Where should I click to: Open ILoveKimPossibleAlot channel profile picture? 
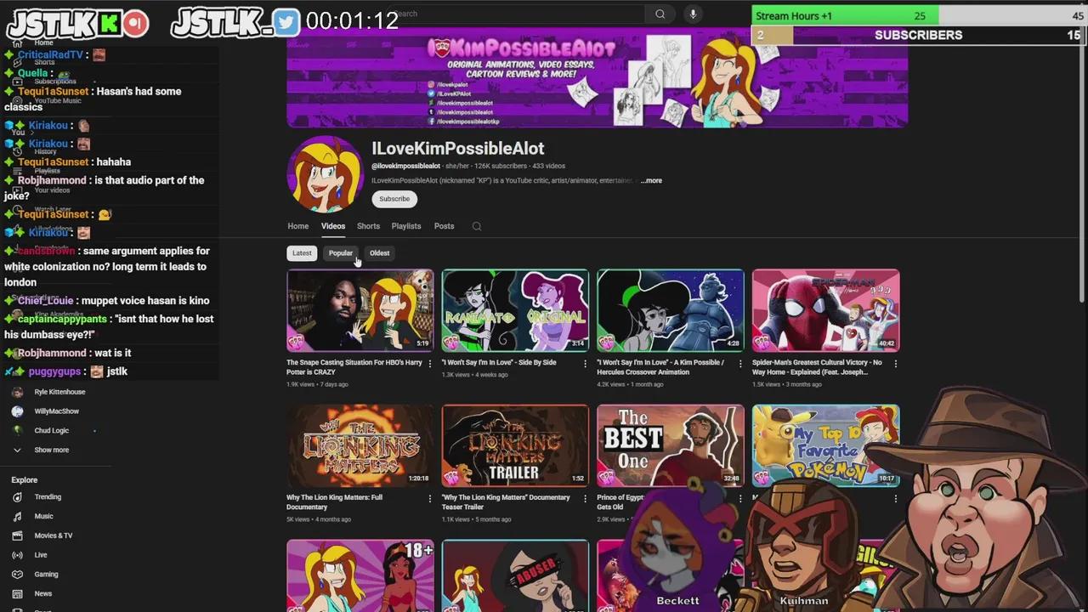point(325,173)
